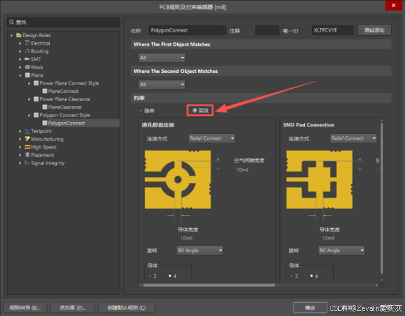Expand the Manufacturing tree node
Screen dimensions: 406x316
20,139
